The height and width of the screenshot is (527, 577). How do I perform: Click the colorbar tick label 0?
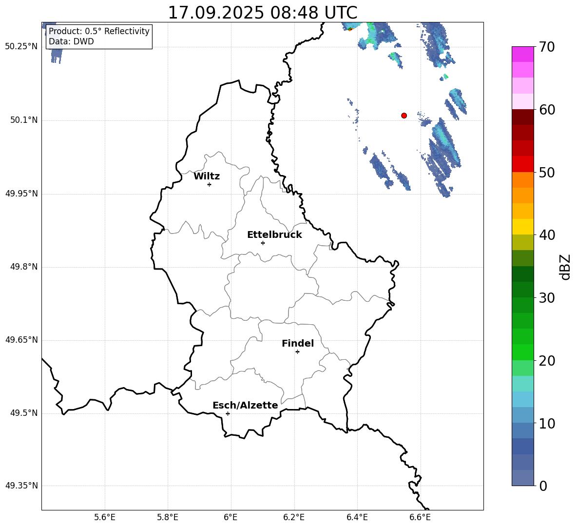[x=543, y=486]
